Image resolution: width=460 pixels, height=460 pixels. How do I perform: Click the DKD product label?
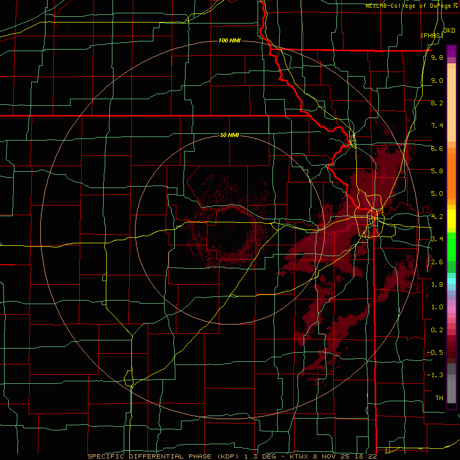(x=449, y=31)
